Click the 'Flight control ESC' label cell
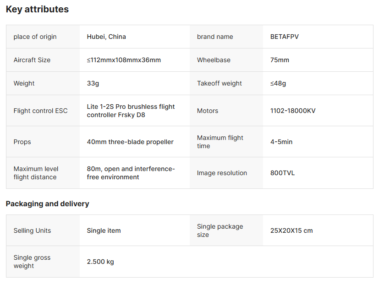 [40, 111]
